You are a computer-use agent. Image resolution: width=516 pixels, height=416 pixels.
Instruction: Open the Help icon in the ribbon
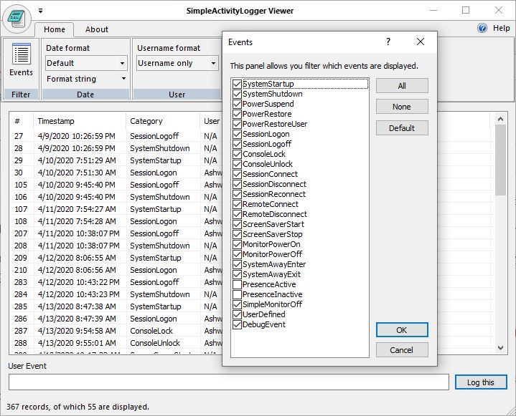482,28
